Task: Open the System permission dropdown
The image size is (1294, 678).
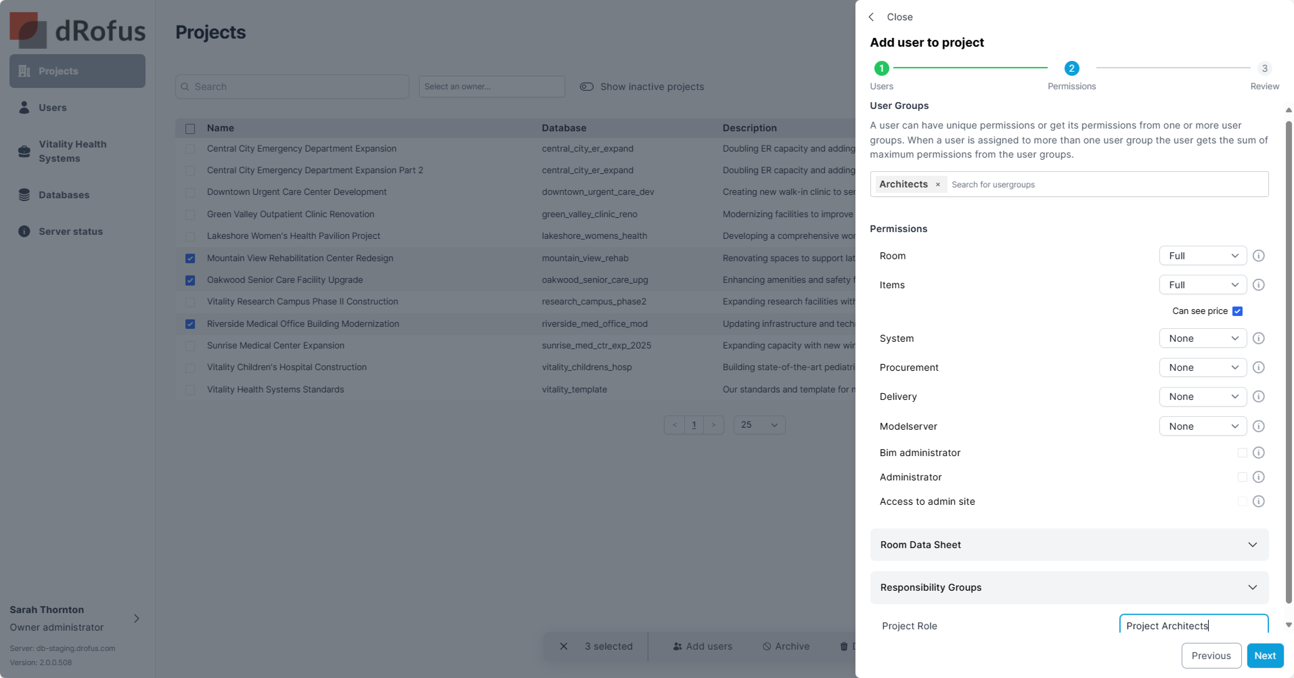Action: pyautogui.click(x=1203, y=338)
